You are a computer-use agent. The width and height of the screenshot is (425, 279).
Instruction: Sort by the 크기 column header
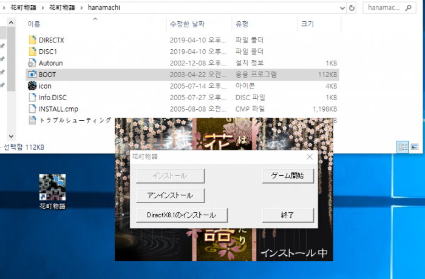tap(307, 24)
